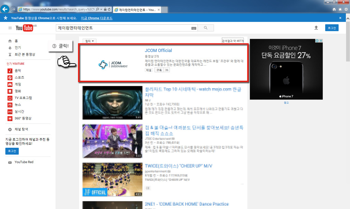Click the YouTube search magnifier button

205,28
